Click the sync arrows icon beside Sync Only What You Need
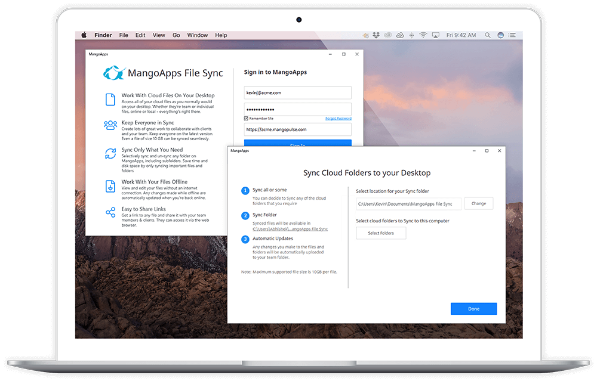The height and width of the screenshot is (381, 597). (110, 154)
